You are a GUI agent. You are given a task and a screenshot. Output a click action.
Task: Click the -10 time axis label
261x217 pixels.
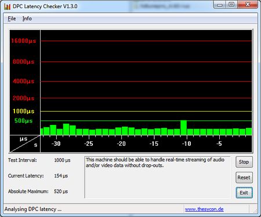tap(186, 144)
